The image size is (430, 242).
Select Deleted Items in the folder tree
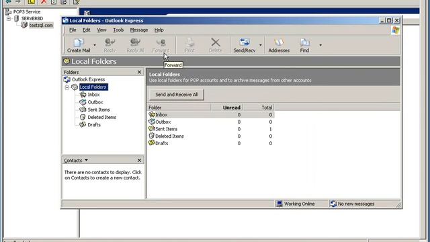101,117
